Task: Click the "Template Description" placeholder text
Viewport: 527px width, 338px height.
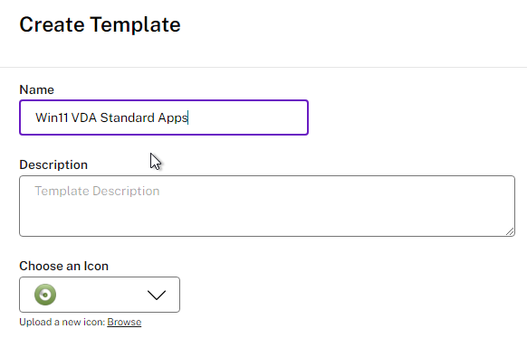Action: coord(97,191)
